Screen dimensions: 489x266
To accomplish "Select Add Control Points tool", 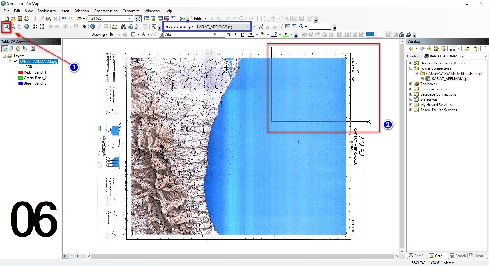I will point(254,27).
